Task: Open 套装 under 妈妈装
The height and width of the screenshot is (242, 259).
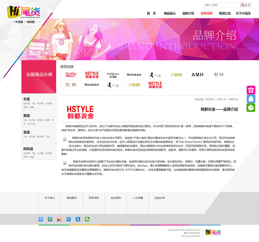Action: [32, 157]
